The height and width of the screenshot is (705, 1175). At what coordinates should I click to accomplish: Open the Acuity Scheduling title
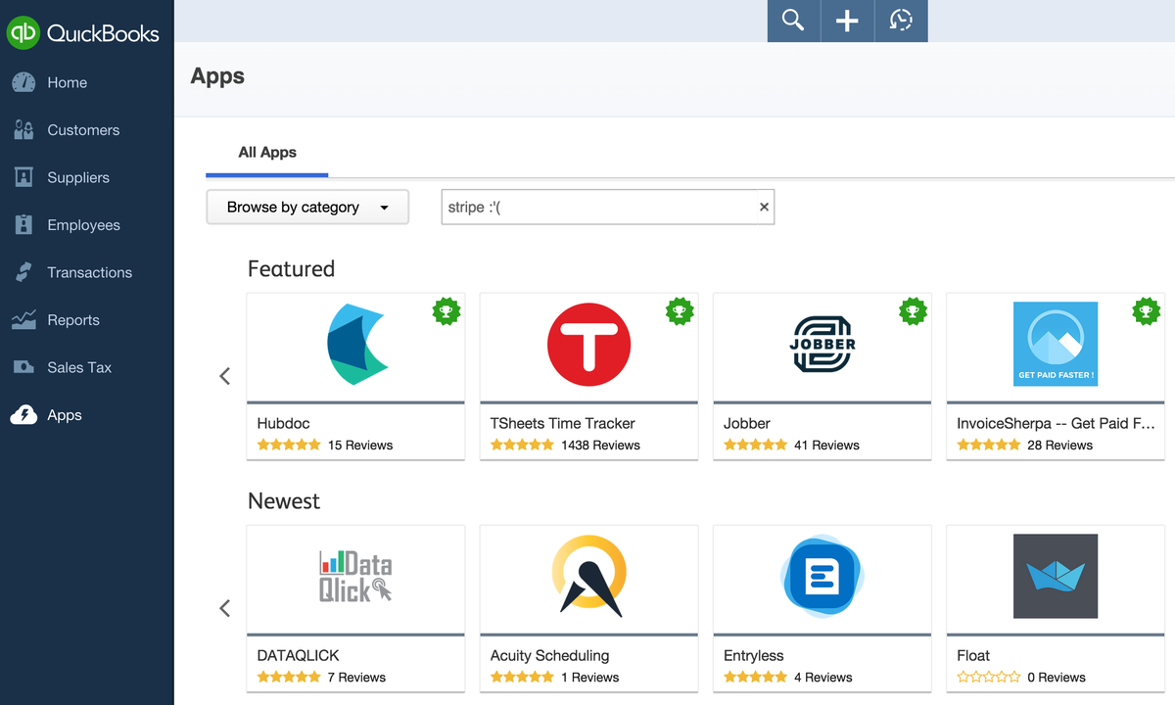click(x=549, y=655)
